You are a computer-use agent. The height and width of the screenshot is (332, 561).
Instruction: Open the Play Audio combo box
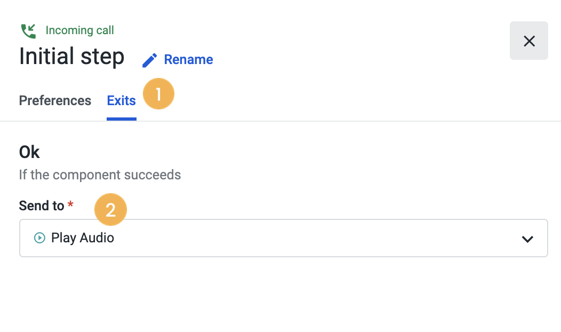click(x=283, y=238)
